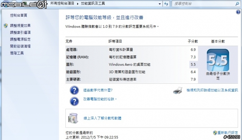Click the 由最低子分數決定 caption
Viewport: 242px width, 140px height.
pyautogui.click(x=218, y=76)
